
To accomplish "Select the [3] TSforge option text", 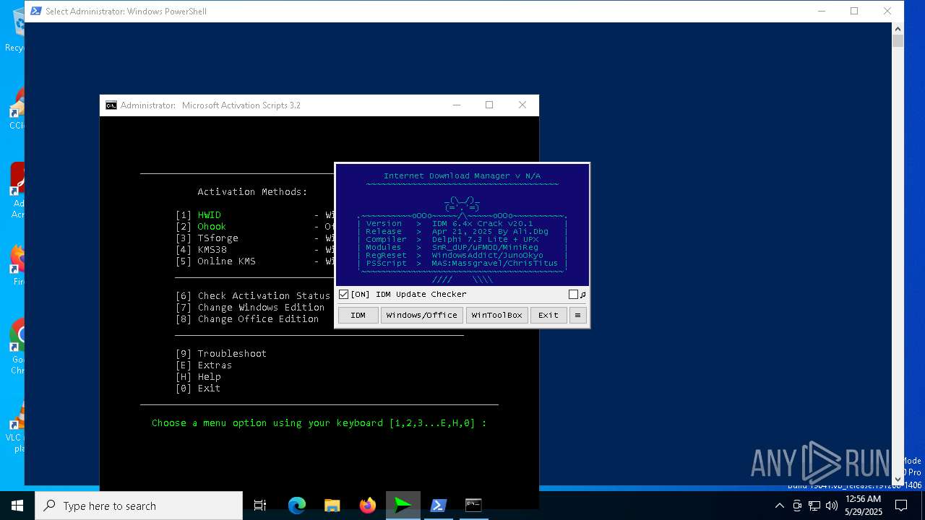I will point(207,238).
